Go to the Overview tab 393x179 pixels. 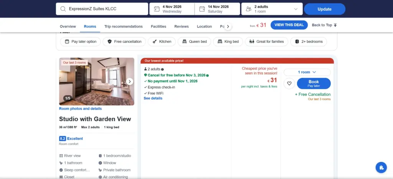[68, 26]
